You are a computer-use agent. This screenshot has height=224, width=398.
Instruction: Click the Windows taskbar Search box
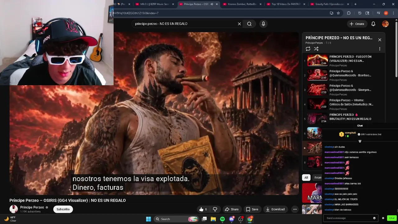point(176,219)
